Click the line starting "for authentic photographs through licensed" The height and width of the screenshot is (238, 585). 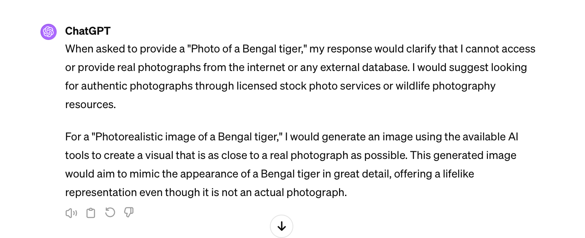(x=280, y=86)
